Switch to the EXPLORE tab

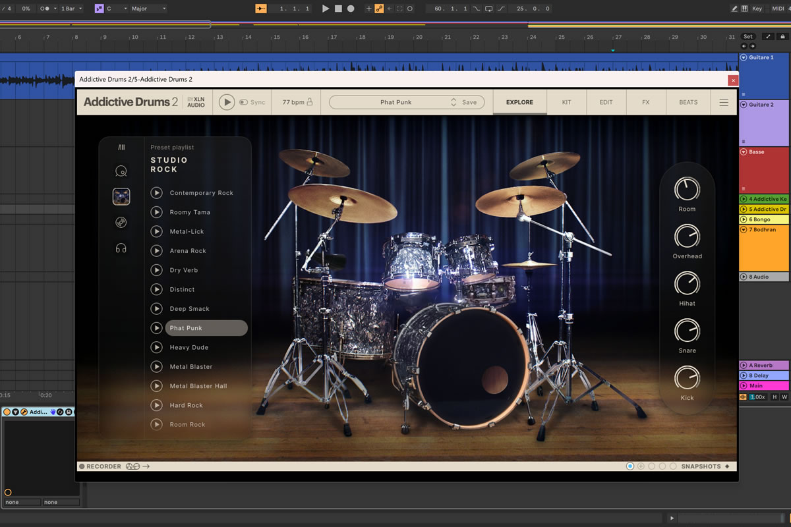click(x=519, y=102)
